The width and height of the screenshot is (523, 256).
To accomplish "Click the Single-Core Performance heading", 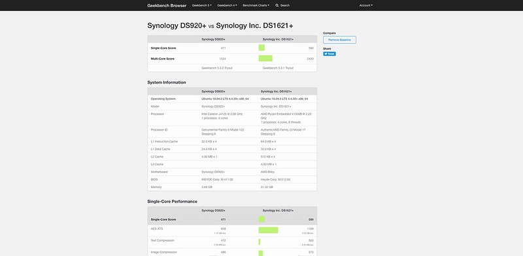I will point(172,202).
